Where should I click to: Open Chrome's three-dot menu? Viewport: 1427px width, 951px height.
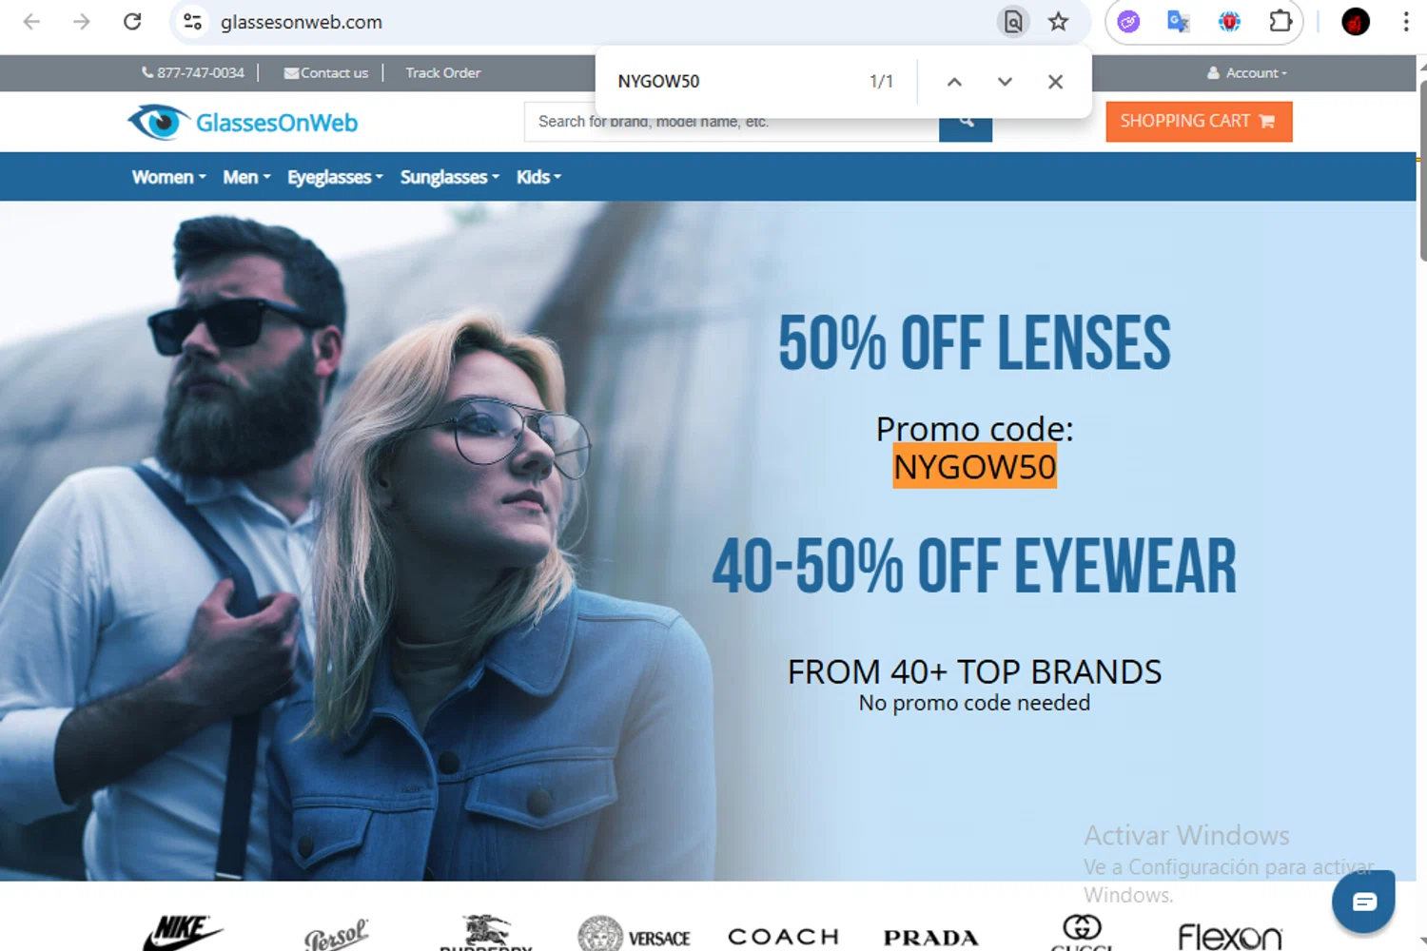pyautogui.click(x=1405, y=22)
